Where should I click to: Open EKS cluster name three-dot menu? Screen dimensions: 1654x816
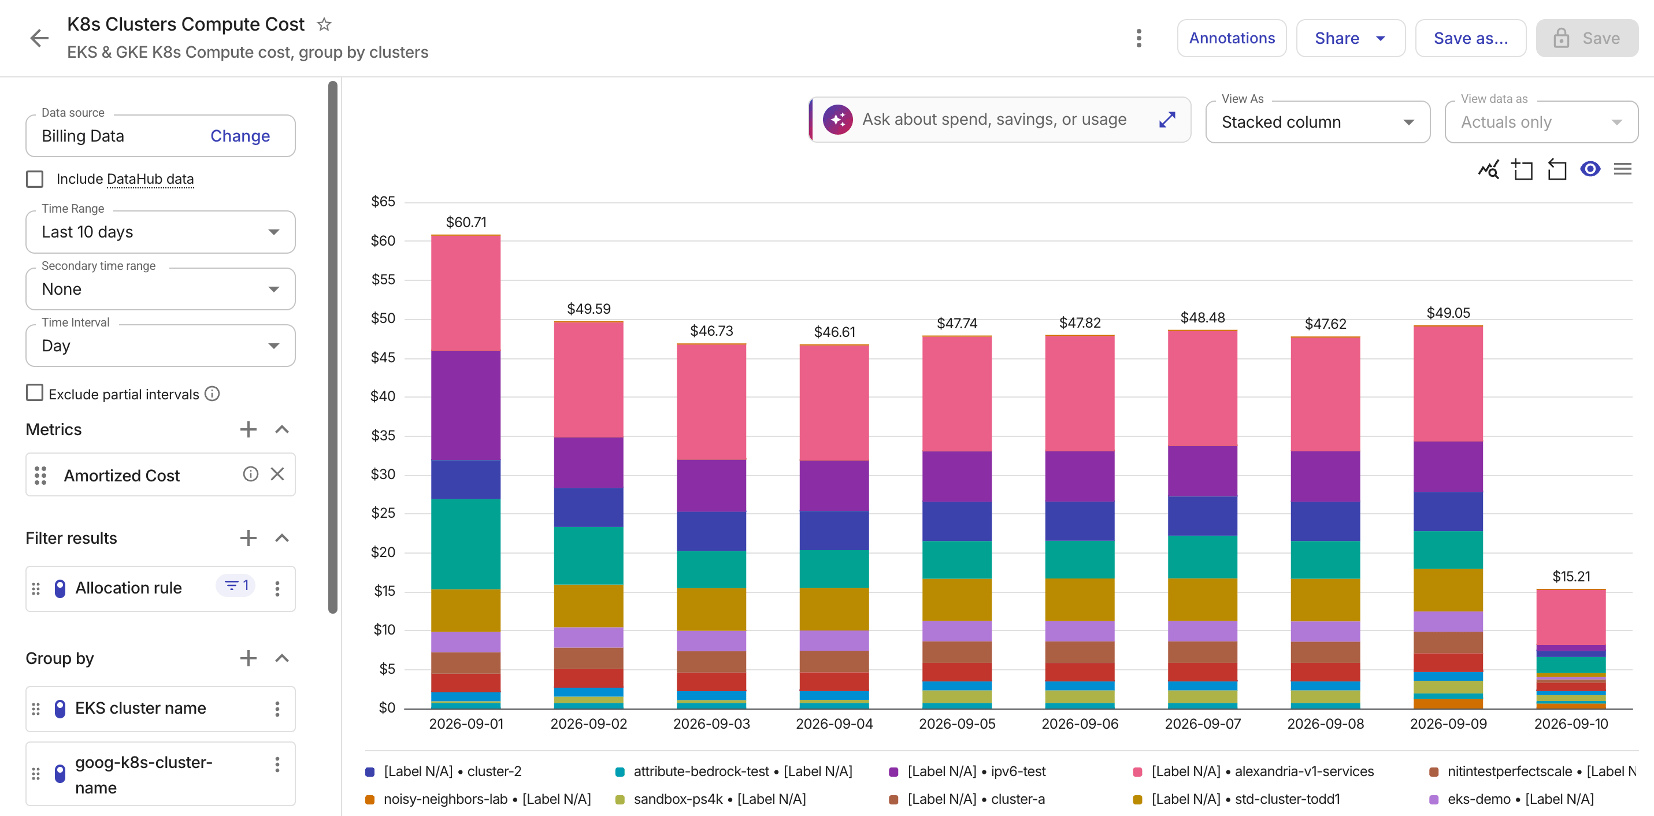click(277, 709)
